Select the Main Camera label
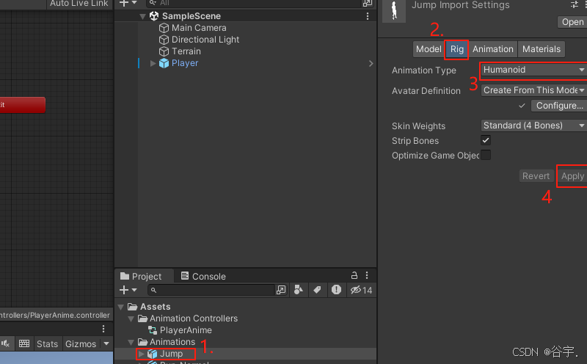587x364 pixels. point(199,28)
